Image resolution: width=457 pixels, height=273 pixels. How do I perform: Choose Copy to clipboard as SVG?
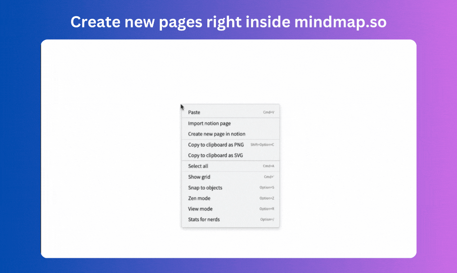click(x=230, y=155)
